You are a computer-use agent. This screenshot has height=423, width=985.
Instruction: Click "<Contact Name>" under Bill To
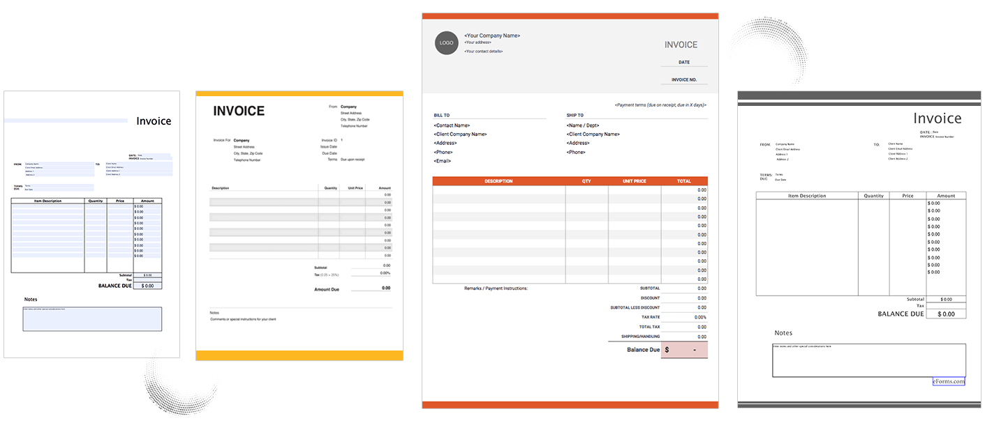(x=452, y=125)
